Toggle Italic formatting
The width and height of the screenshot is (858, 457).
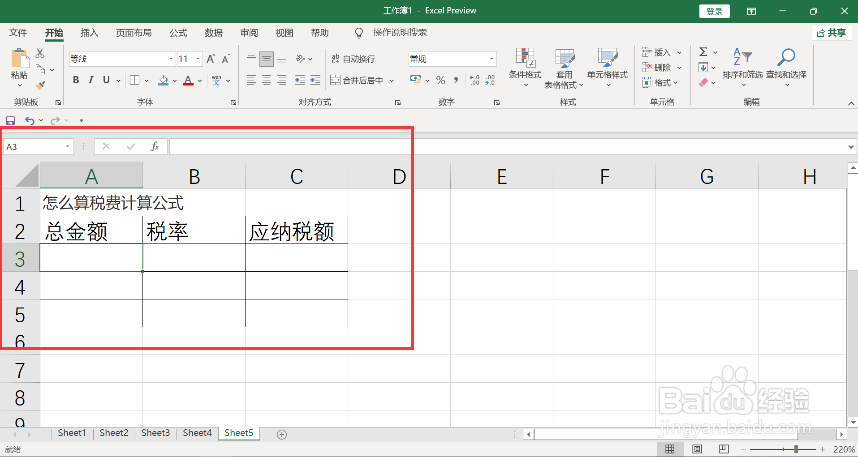pos(91,80)
